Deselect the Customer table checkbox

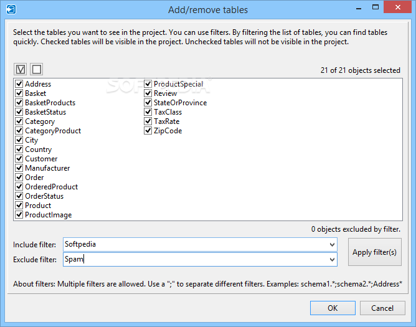[19, 159]
